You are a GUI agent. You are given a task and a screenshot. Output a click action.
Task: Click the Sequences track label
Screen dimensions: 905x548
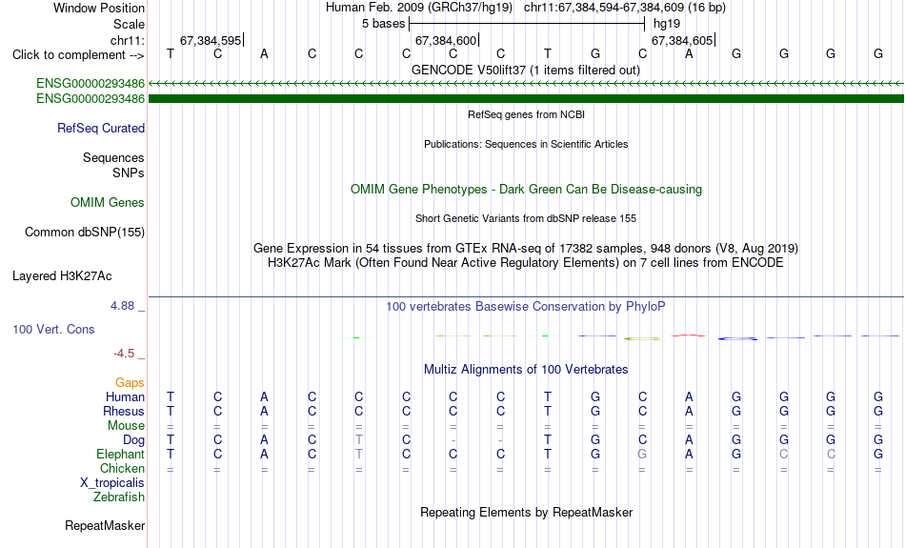click(113, 157)
